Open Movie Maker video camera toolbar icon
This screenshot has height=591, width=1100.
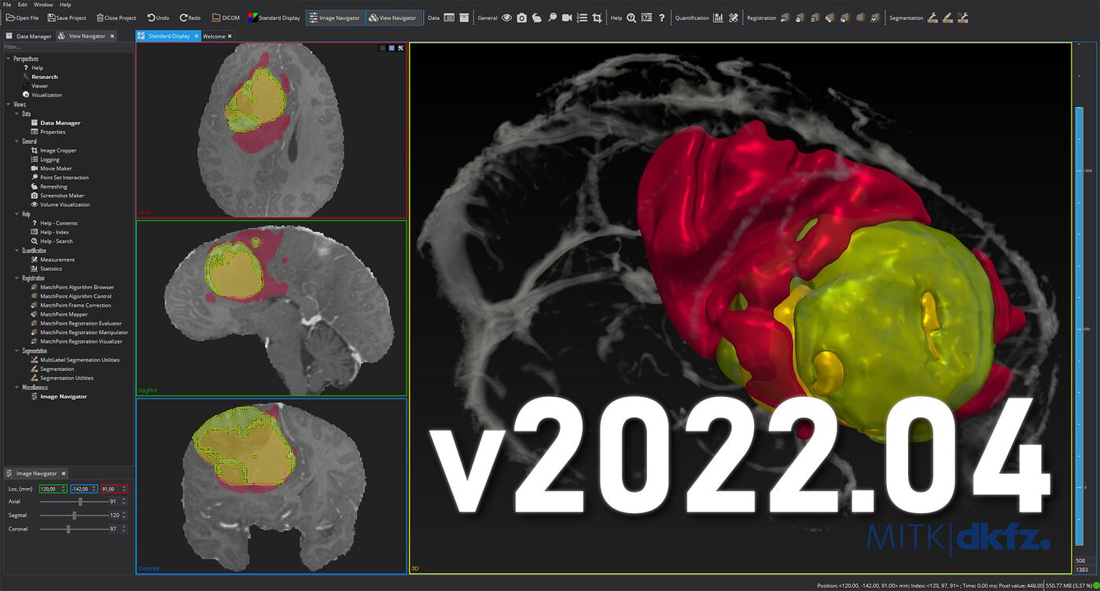[x=567, y=17]
